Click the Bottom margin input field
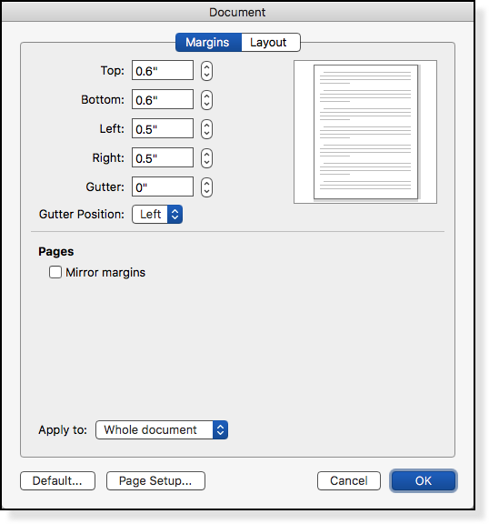This screenshot has height=524, width=489. [163, 99]
